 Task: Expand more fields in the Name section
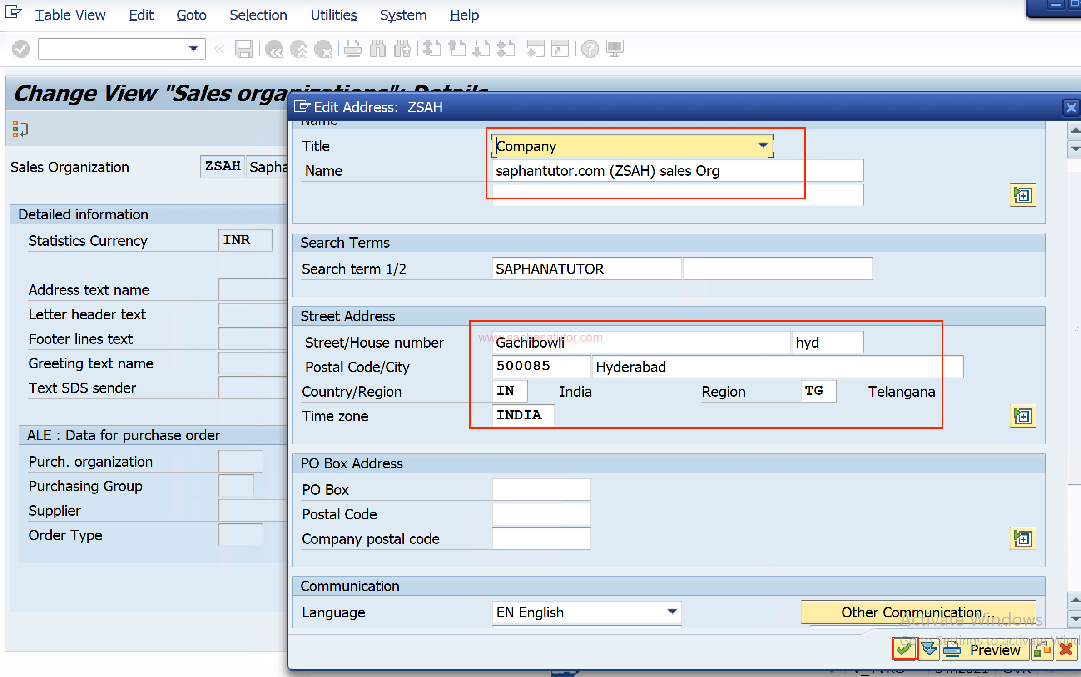1022,195
